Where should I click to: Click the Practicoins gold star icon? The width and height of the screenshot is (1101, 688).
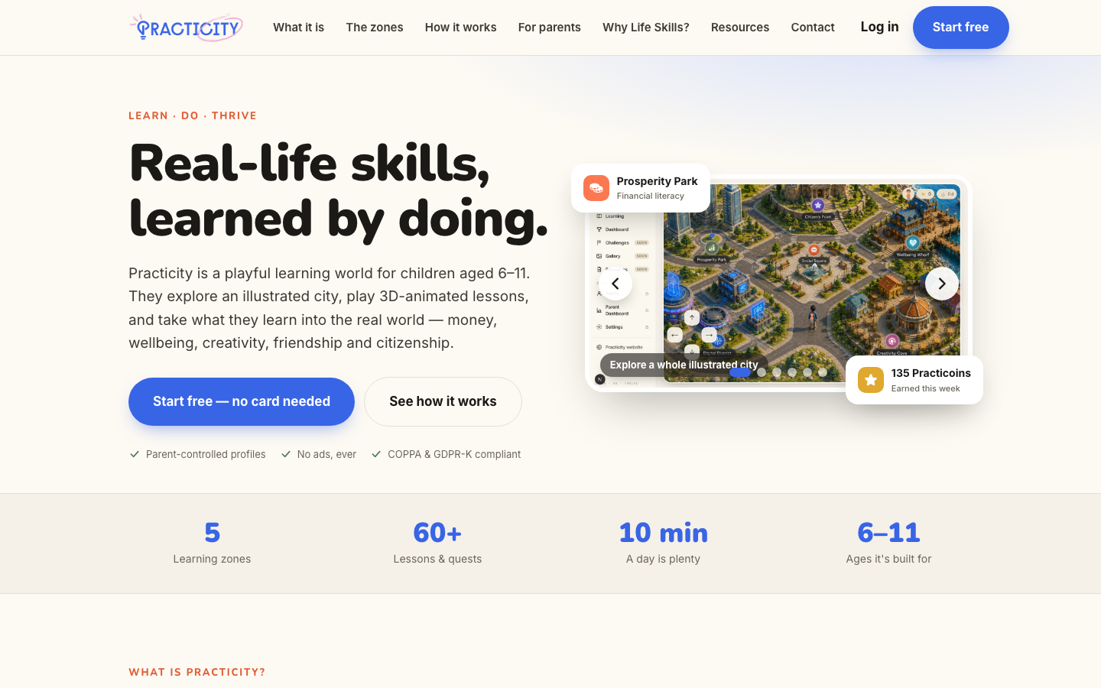pos(871,380)
